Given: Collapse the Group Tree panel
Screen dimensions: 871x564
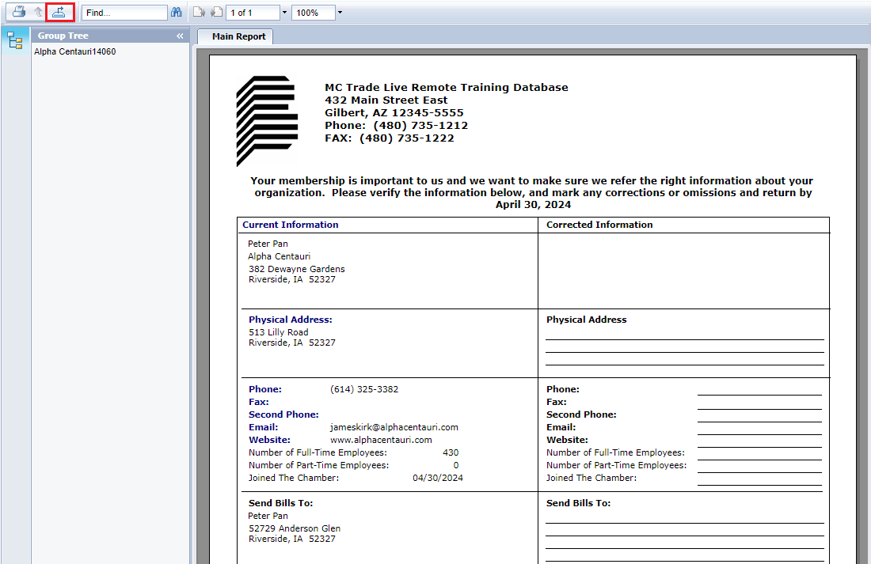Looking at the screenshot, I should click(x=180, y=36).
